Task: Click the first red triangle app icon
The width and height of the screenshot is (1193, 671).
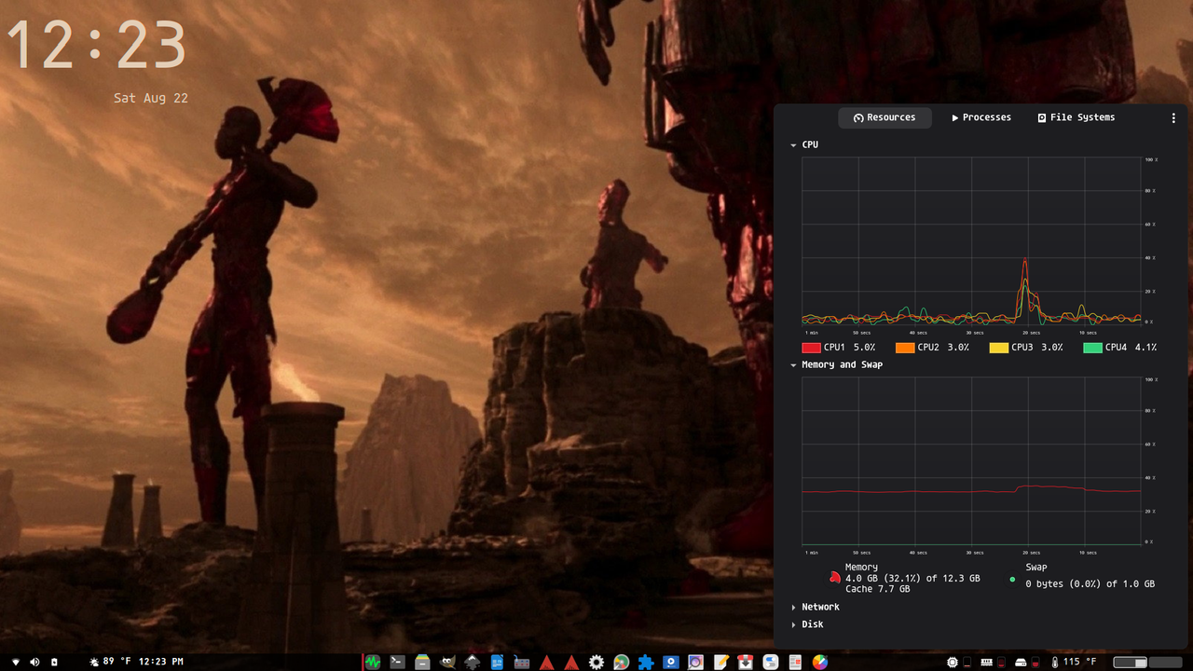Action: click(547, 663)
